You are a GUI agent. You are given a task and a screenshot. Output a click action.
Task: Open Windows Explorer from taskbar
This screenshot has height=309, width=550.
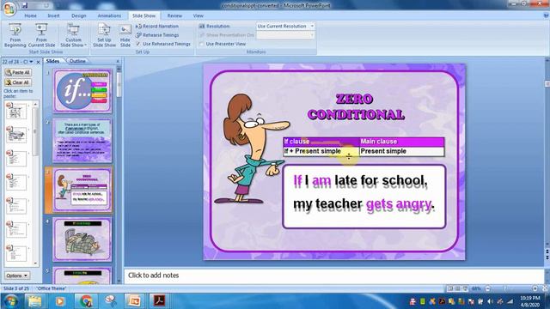[34, 301]
